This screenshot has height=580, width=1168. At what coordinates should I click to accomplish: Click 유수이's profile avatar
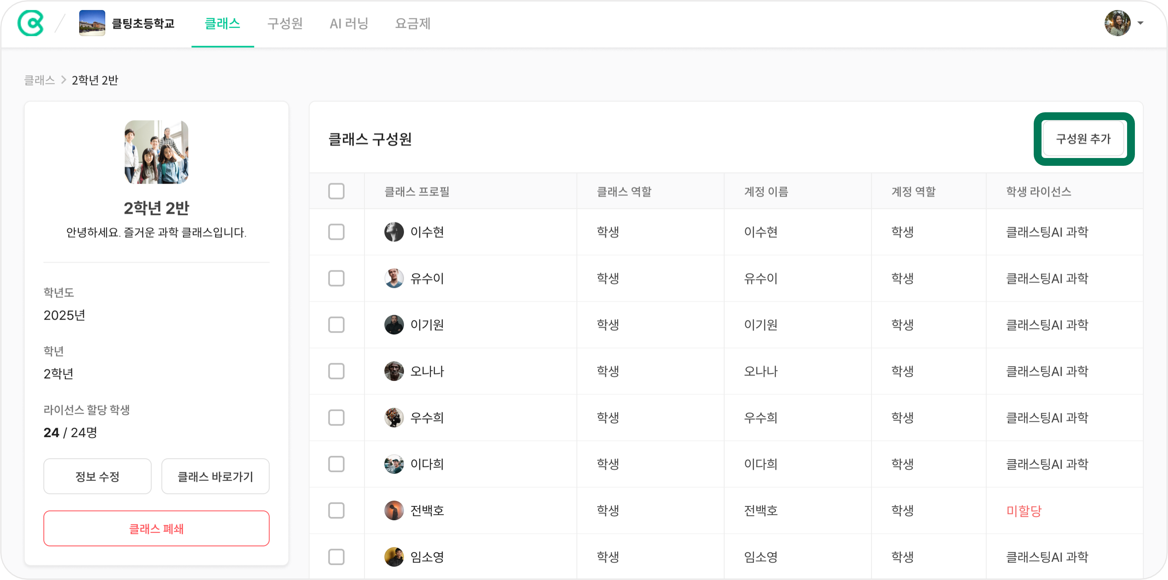pyautogui.click(x=394, y=278)
